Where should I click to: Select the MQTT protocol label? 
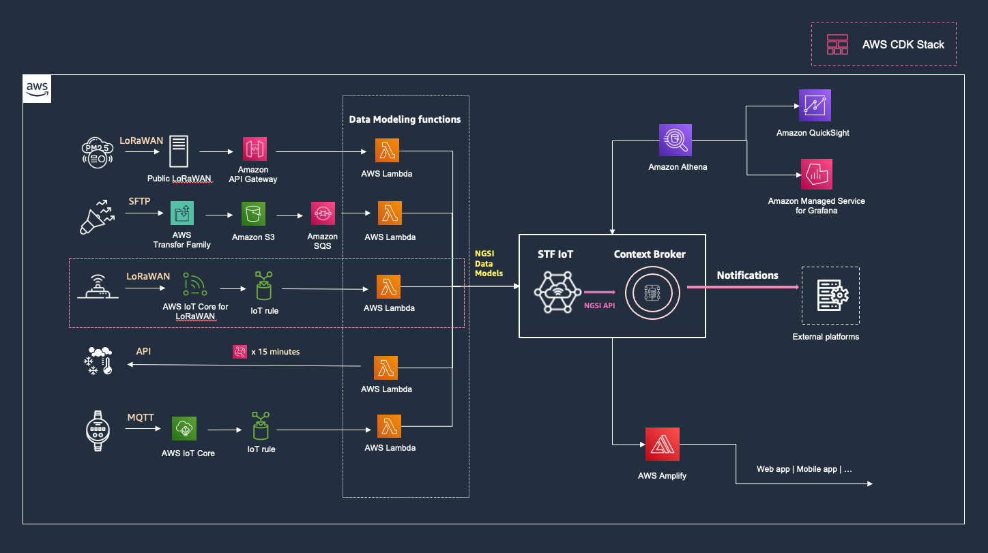141,417
